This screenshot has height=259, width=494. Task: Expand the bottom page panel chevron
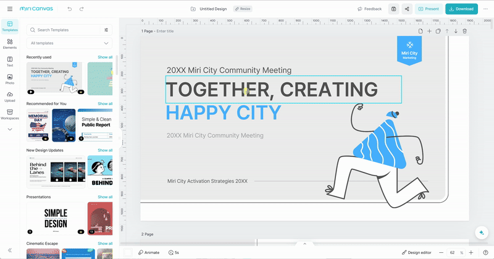pyautogui.click(x=303, y=244)
